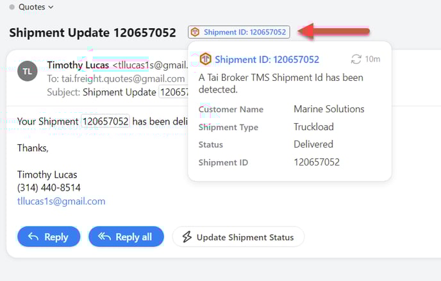Open the tllucas1s@gmail.com signature link
The width and height of the screenshot is (441, 281).
point(61,201)
